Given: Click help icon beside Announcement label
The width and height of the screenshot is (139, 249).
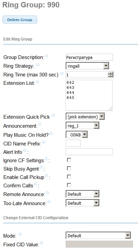Looking at the screenshot, I should (40, 124).
